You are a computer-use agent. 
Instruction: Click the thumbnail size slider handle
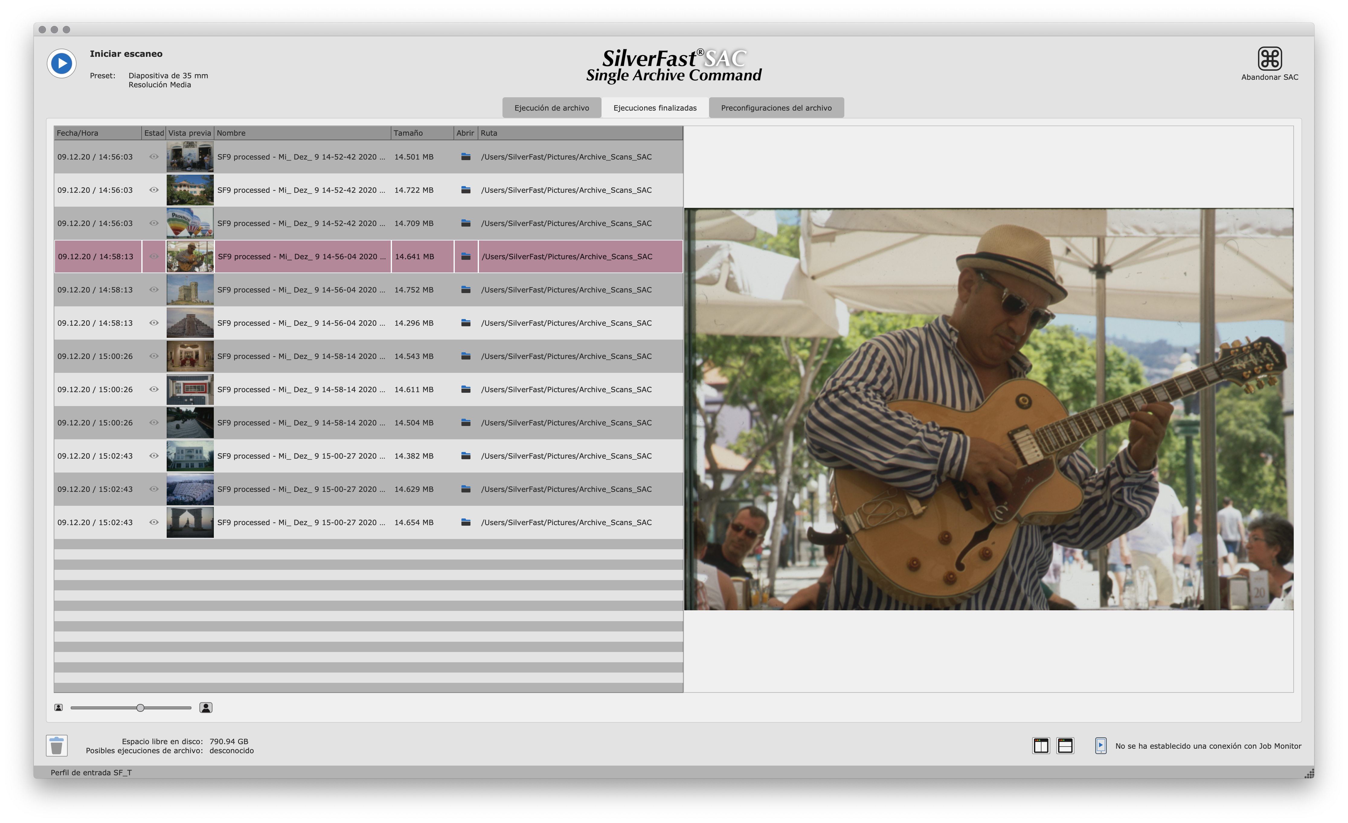(x=140, y=708)
